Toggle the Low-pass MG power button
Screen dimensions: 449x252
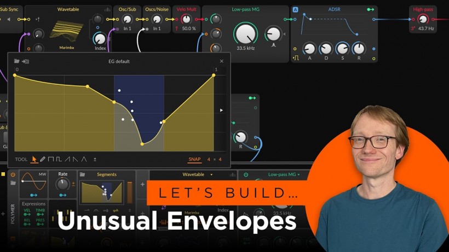(246, 174)
